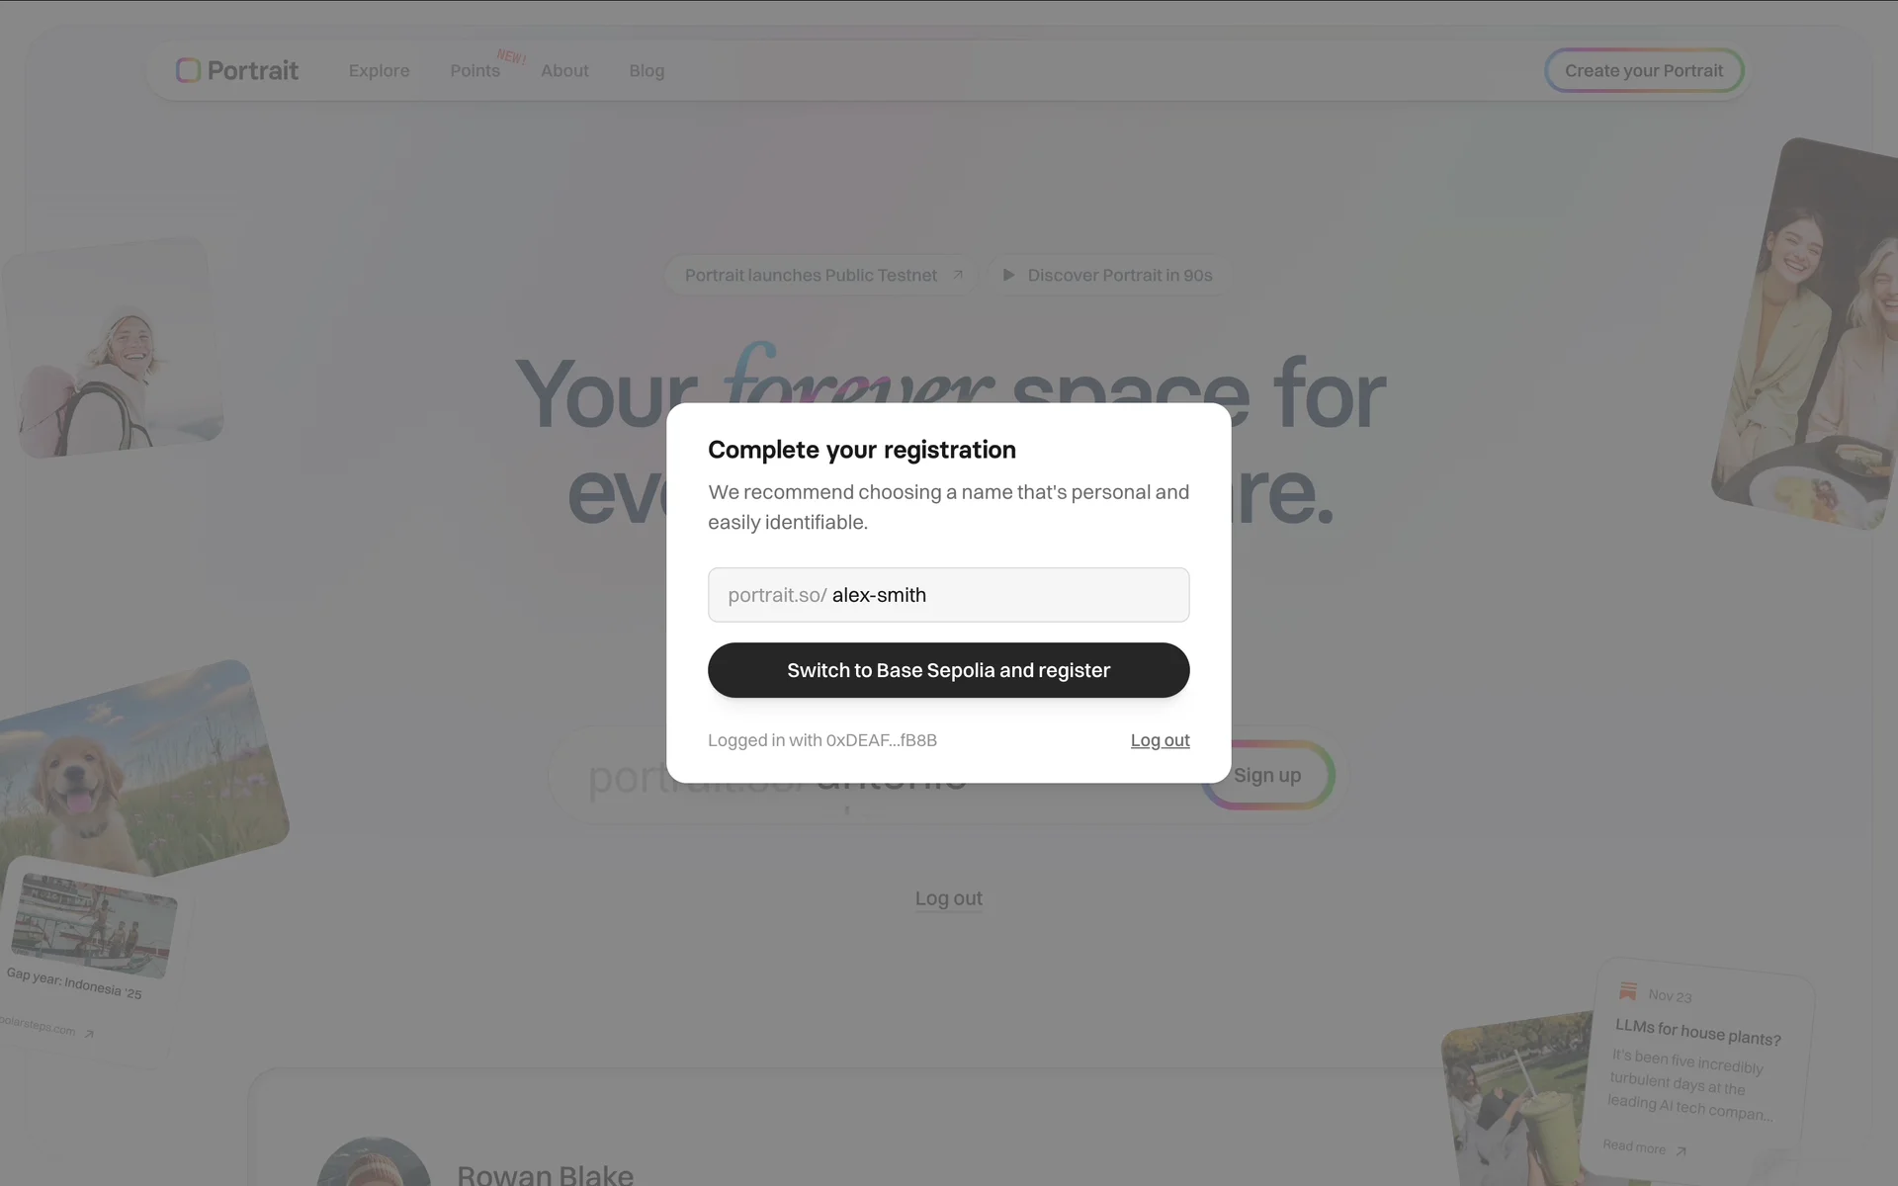1898x1186 pixels.
Task: Open the Points navigation item
Action: [x=474, y=70]
